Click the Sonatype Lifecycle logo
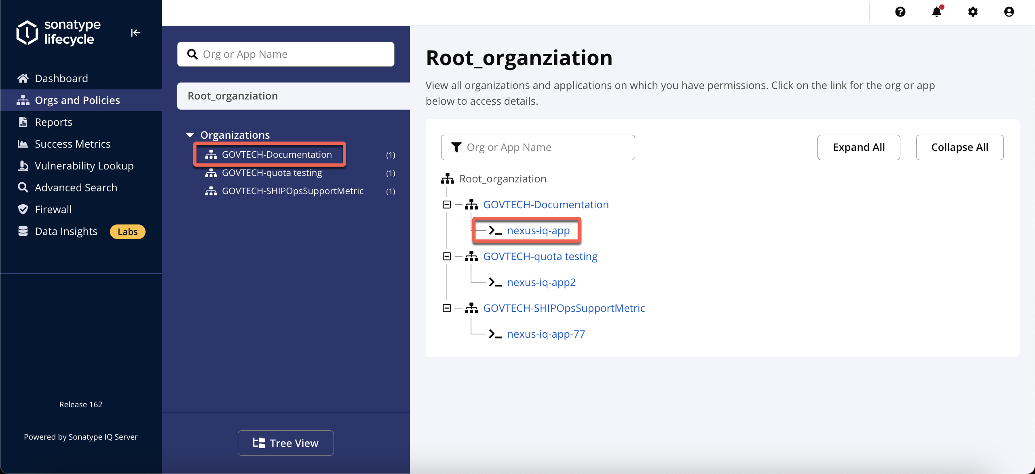The height and width of the screenshot is (474, 1035). point(59,32)
